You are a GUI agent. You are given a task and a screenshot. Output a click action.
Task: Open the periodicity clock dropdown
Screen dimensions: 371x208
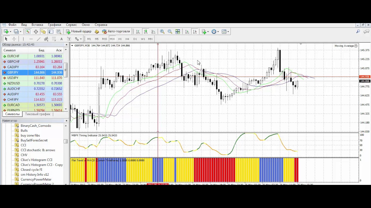click(218, 31)
